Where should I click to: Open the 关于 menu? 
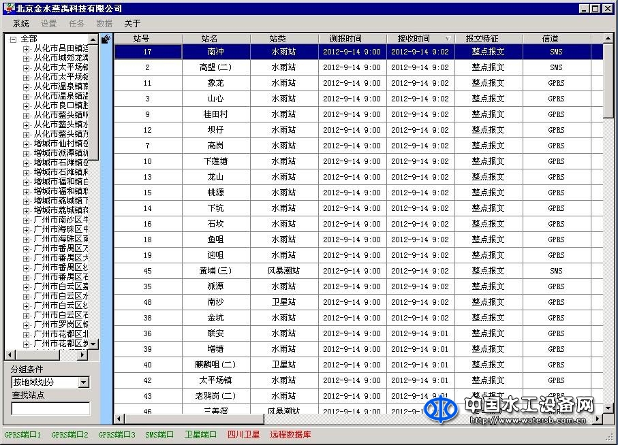click(132, 24)
